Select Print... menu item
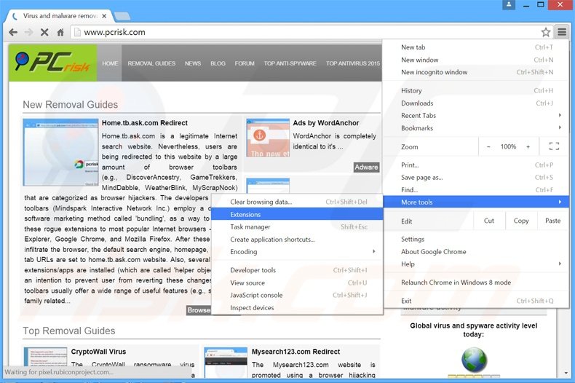This screenshot has height=383, width=575. [x=476, y=165]
